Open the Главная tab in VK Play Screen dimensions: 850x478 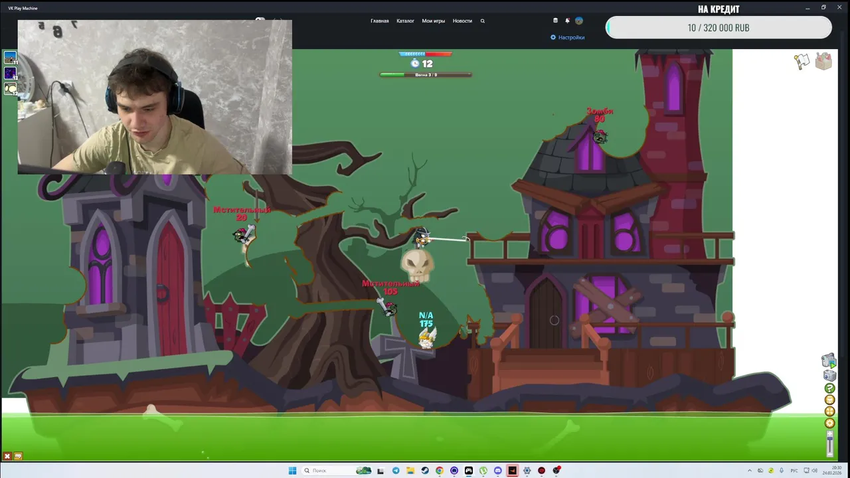click(x=380, y=21)
